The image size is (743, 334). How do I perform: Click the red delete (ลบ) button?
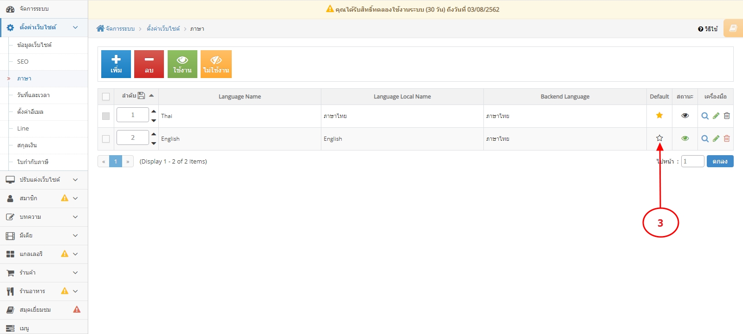coord(149,64)
